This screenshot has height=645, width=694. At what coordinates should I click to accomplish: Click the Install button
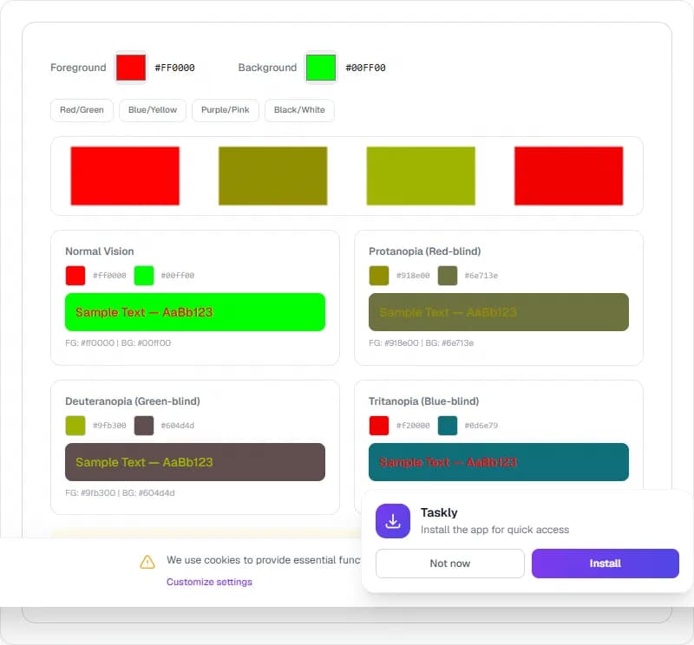(x=605, y=564)
